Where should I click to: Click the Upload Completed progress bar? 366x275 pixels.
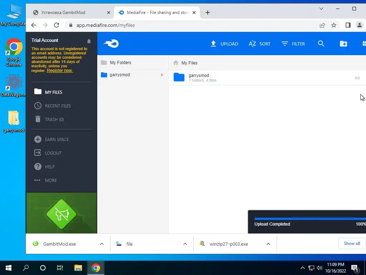click(x=310, y=218)
